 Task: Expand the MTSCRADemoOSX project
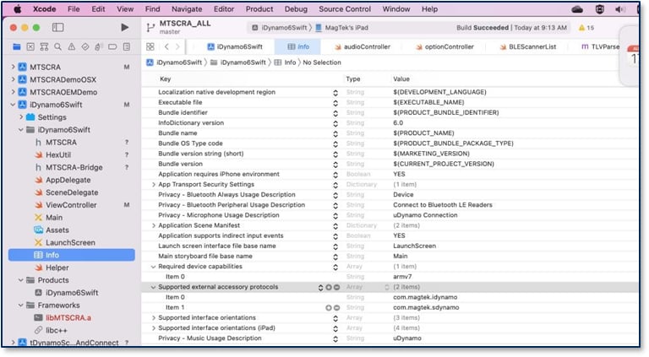click(13, 79)
